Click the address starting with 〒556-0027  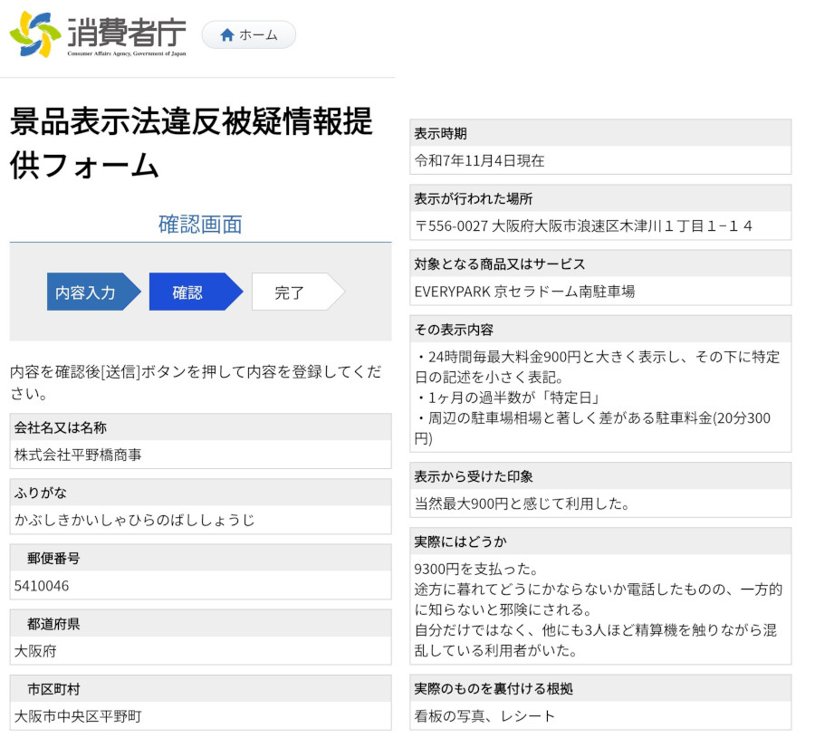(x=583, y=225)
